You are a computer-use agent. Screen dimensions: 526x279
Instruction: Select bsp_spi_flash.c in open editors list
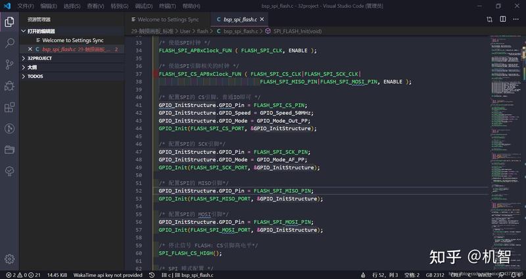73,49
